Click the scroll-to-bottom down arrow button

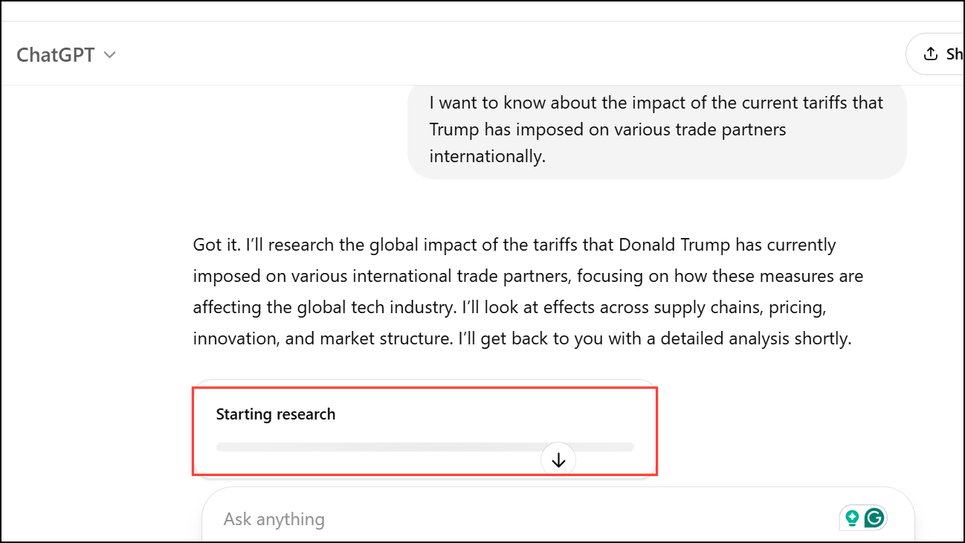[558, 460]
